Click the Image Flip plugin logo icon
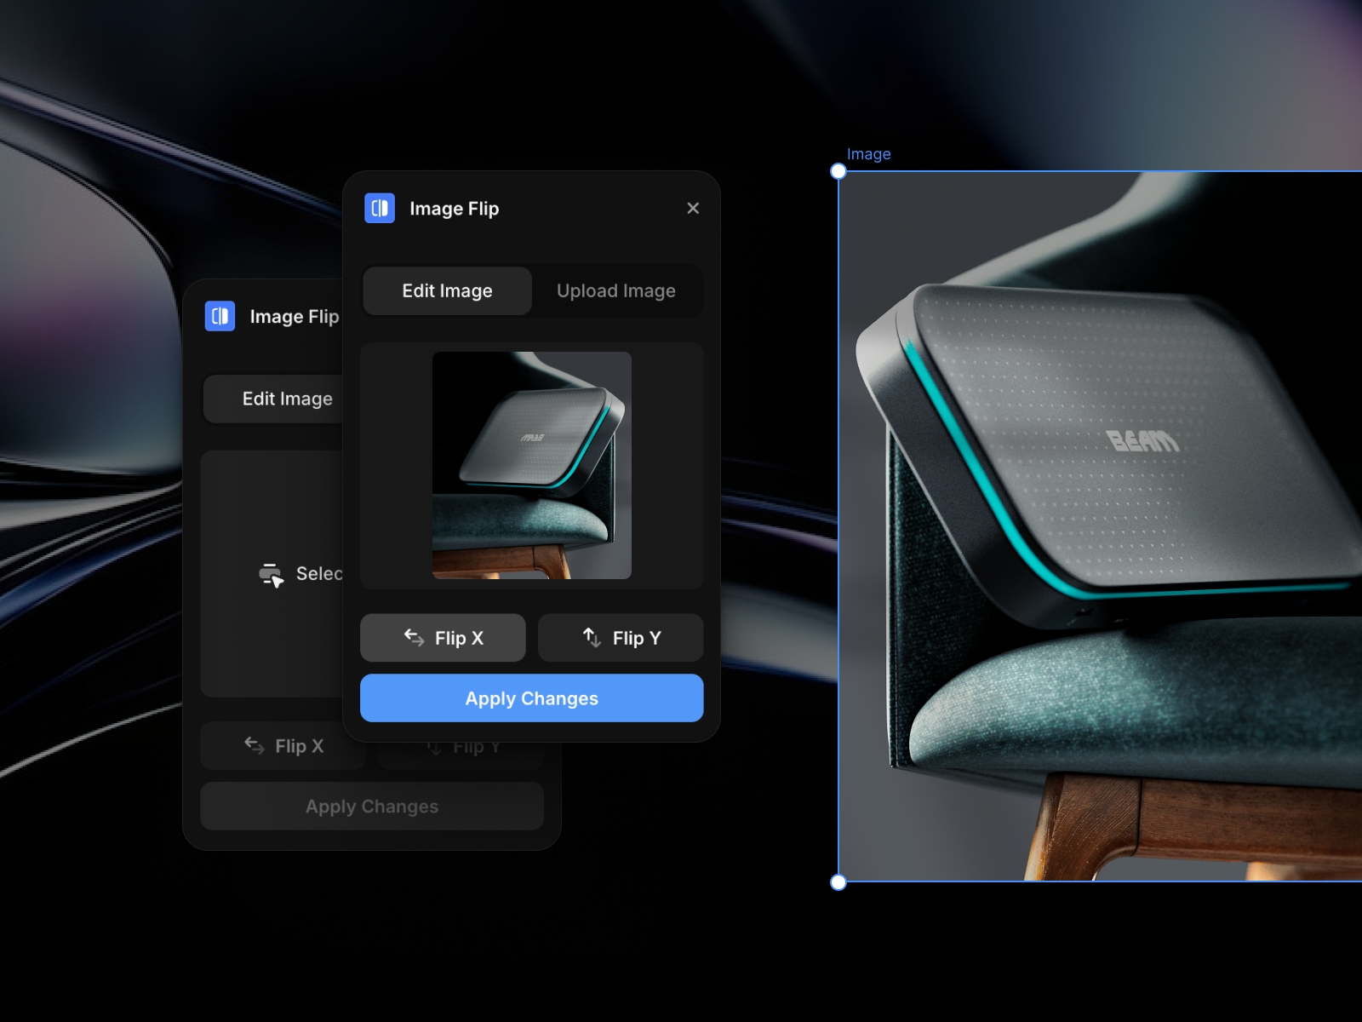1362x1022 pixels. click(x=380, y=208)
